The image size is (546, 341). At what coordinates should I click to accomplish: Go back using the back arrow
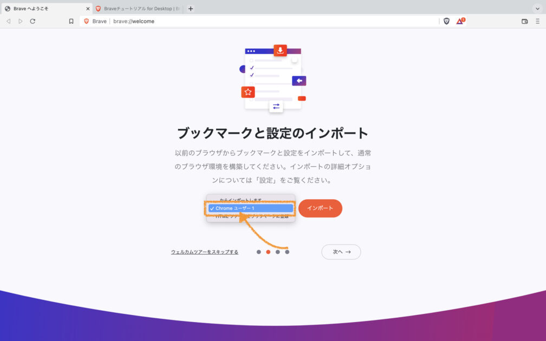point(8,21)
